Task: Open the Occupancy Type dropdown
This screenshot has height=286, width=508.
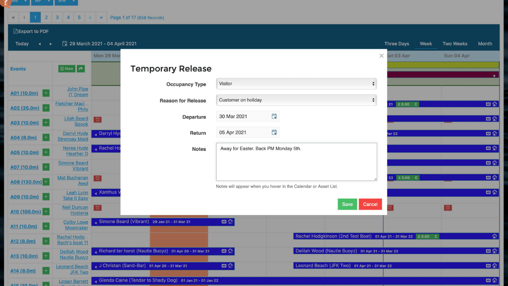Action: (296, 83)
